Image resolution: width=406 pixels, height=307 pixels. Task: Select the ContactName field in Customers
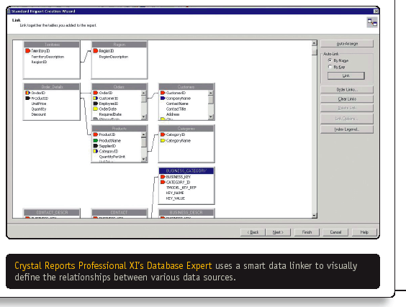coord(177,104)
